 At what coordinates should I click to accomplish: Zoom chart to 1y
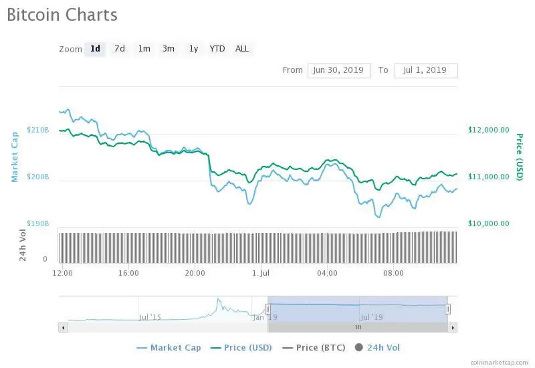click(x=193, y=49)
